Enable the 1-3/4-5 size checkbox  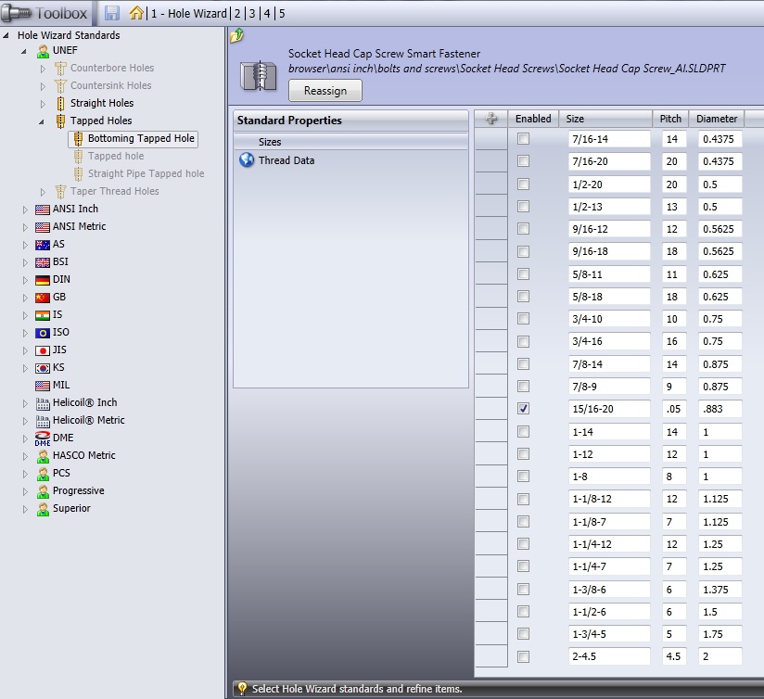pyautogui.click(x=523, y=633)
